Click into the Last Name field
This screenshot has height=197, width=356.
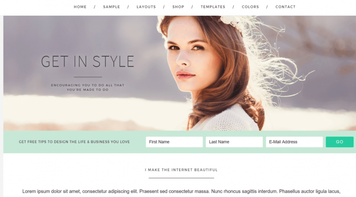tap(234, 142)
